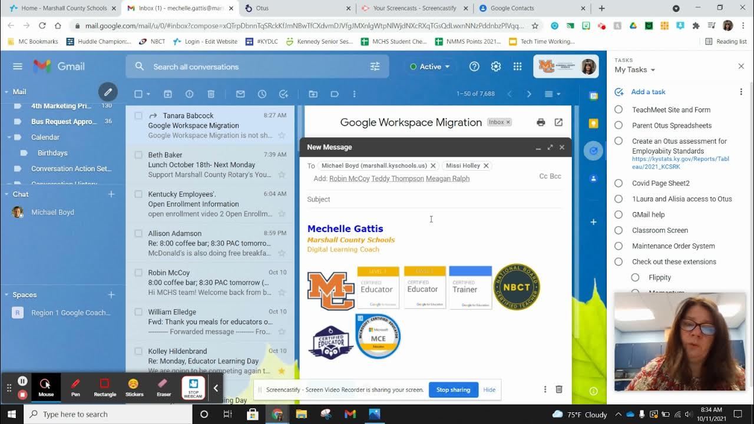Click Windows taskbar search box
754x424 pixels.
[108, 414]
